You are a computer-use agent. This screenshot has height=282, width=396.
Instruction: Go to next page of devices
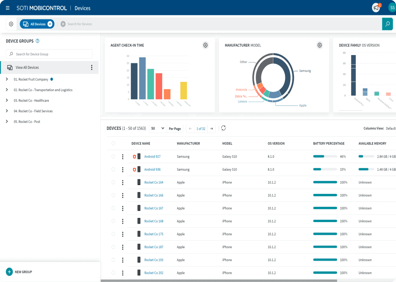pyautogui.click(x=212, y=129)
